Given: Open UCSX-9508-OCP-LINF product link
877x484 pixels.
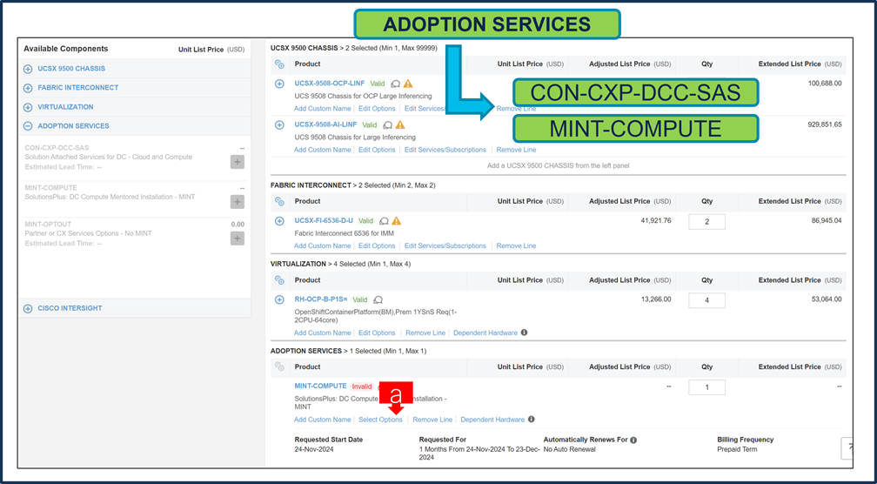Looking at the screenshot, I should pyautogui.click(x=330, y=84).
